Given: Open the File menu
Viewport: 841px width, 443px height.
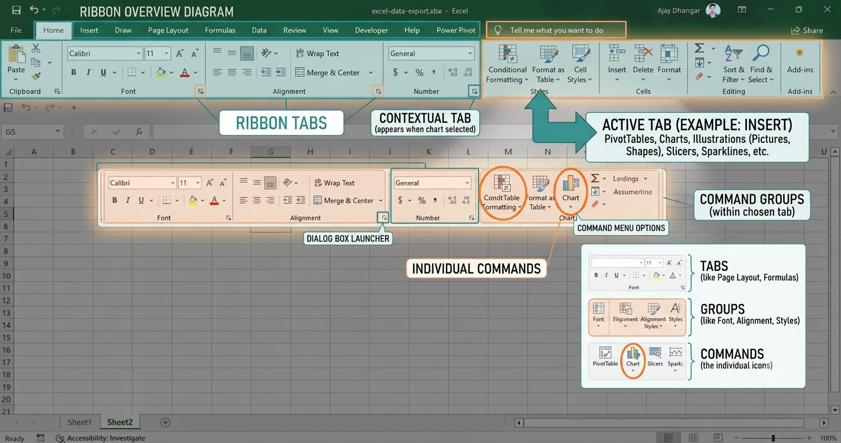Looking at the screenshot, I should point(16,30).
